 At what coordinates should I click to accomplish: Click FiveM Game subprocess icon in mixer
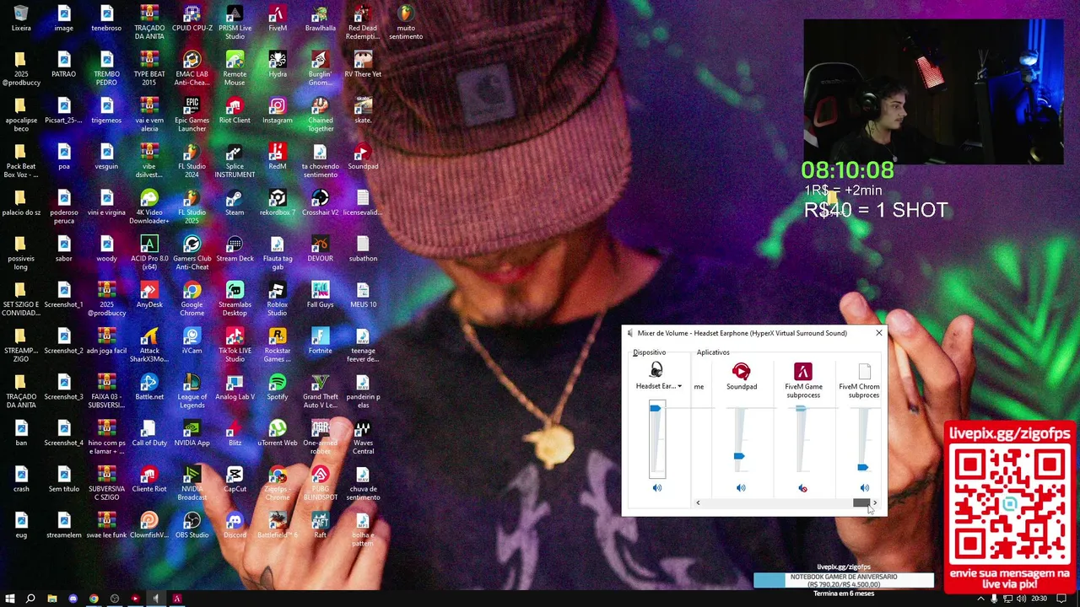point(802,371)
